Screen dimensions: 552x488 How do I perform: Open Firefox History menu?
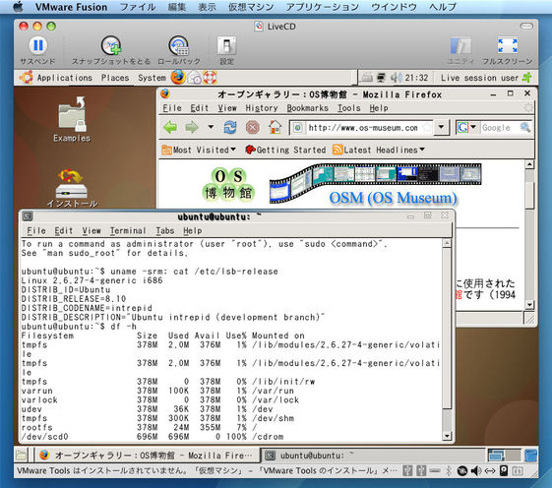point(262,108)
